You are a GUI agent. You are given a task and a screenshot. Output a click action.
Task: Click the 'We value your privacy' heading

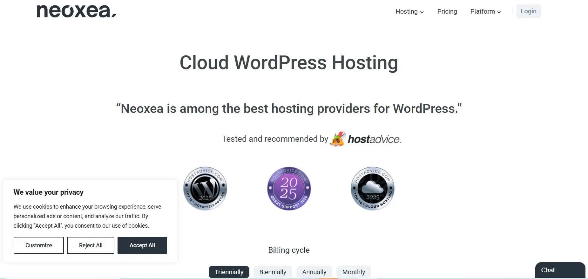tap(49, 192)
